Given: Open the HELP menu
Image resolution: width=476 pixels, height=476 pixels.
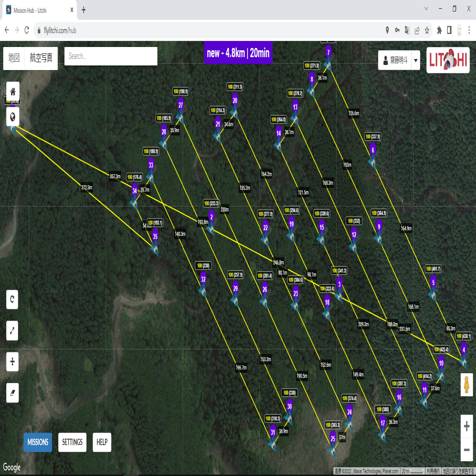Looking at the screenshot, I should coord(102,442).
